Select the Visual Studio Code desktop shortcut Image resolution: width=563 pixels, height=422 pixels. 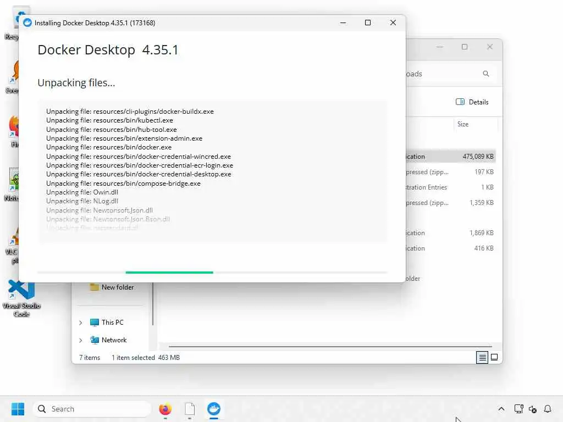(x=21, y=298)
